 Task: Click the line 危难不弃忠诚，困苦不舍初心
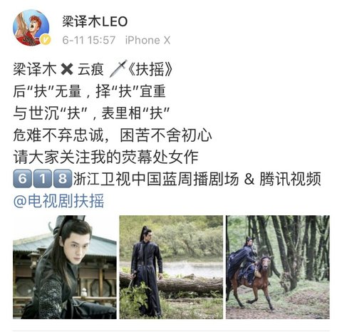click(113, 135)
